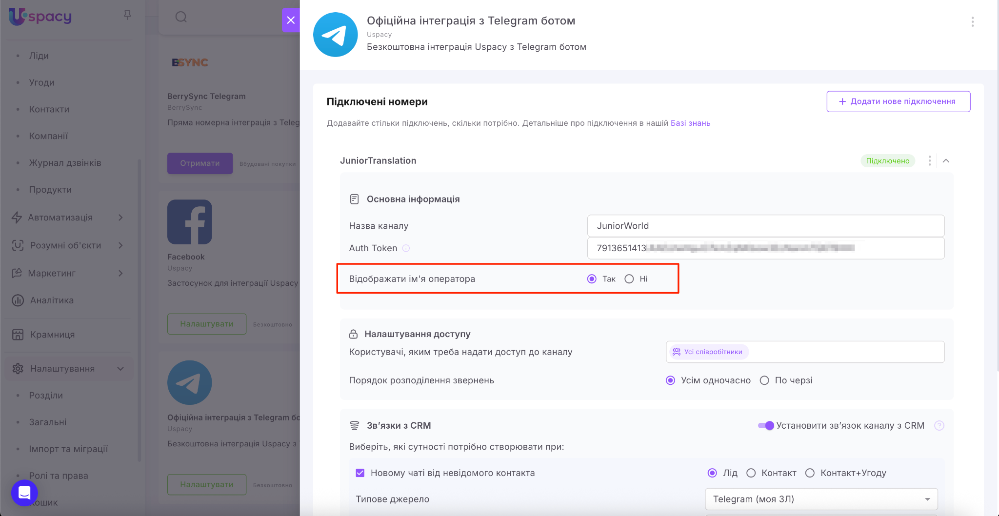999x516 pixels.
Task: Click the Auth Token info icon
Action: [406, 248]
